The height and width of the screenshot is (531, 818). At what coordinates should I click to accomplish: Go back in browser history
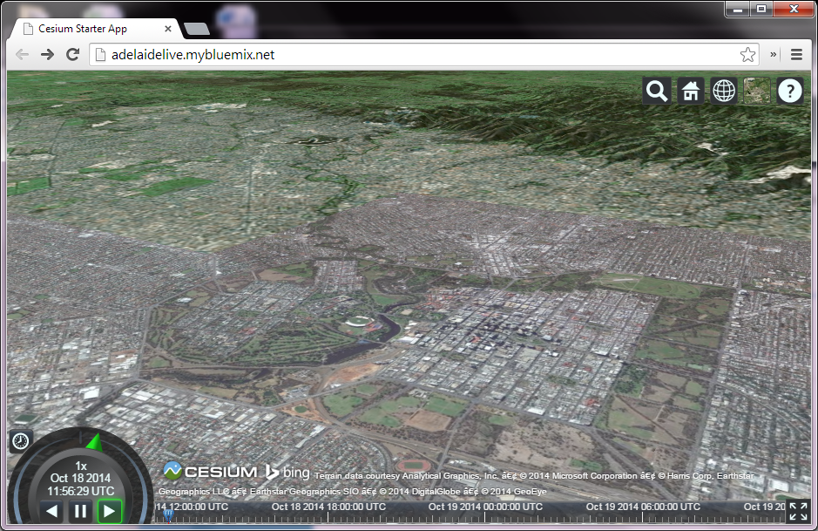point(22,54)
